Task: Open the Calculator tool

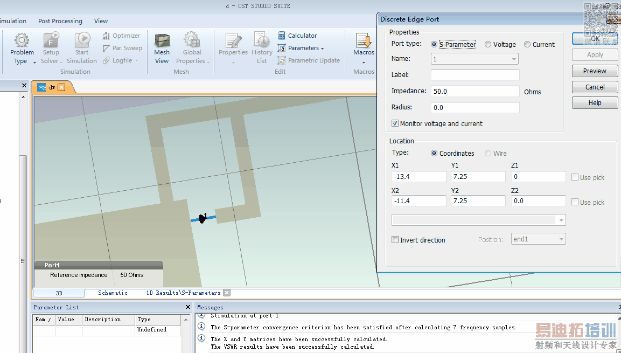Action: (297, 36)
